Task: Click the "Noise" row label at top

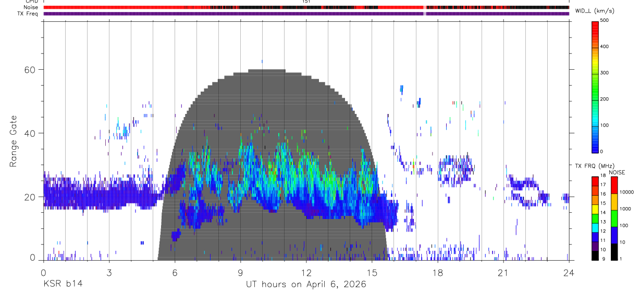Action: [32, 7]
